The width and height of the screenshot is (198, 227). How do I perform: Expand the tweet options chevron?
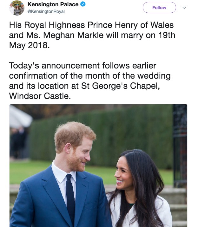pos(184,8)
